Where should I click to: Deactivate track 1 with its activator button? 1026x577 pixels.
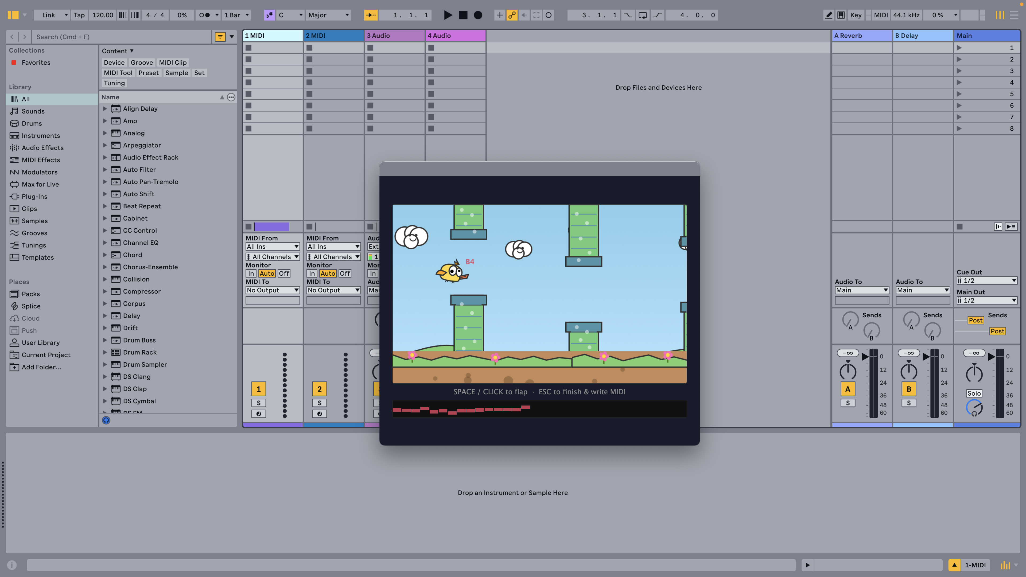tap(258, 389)
